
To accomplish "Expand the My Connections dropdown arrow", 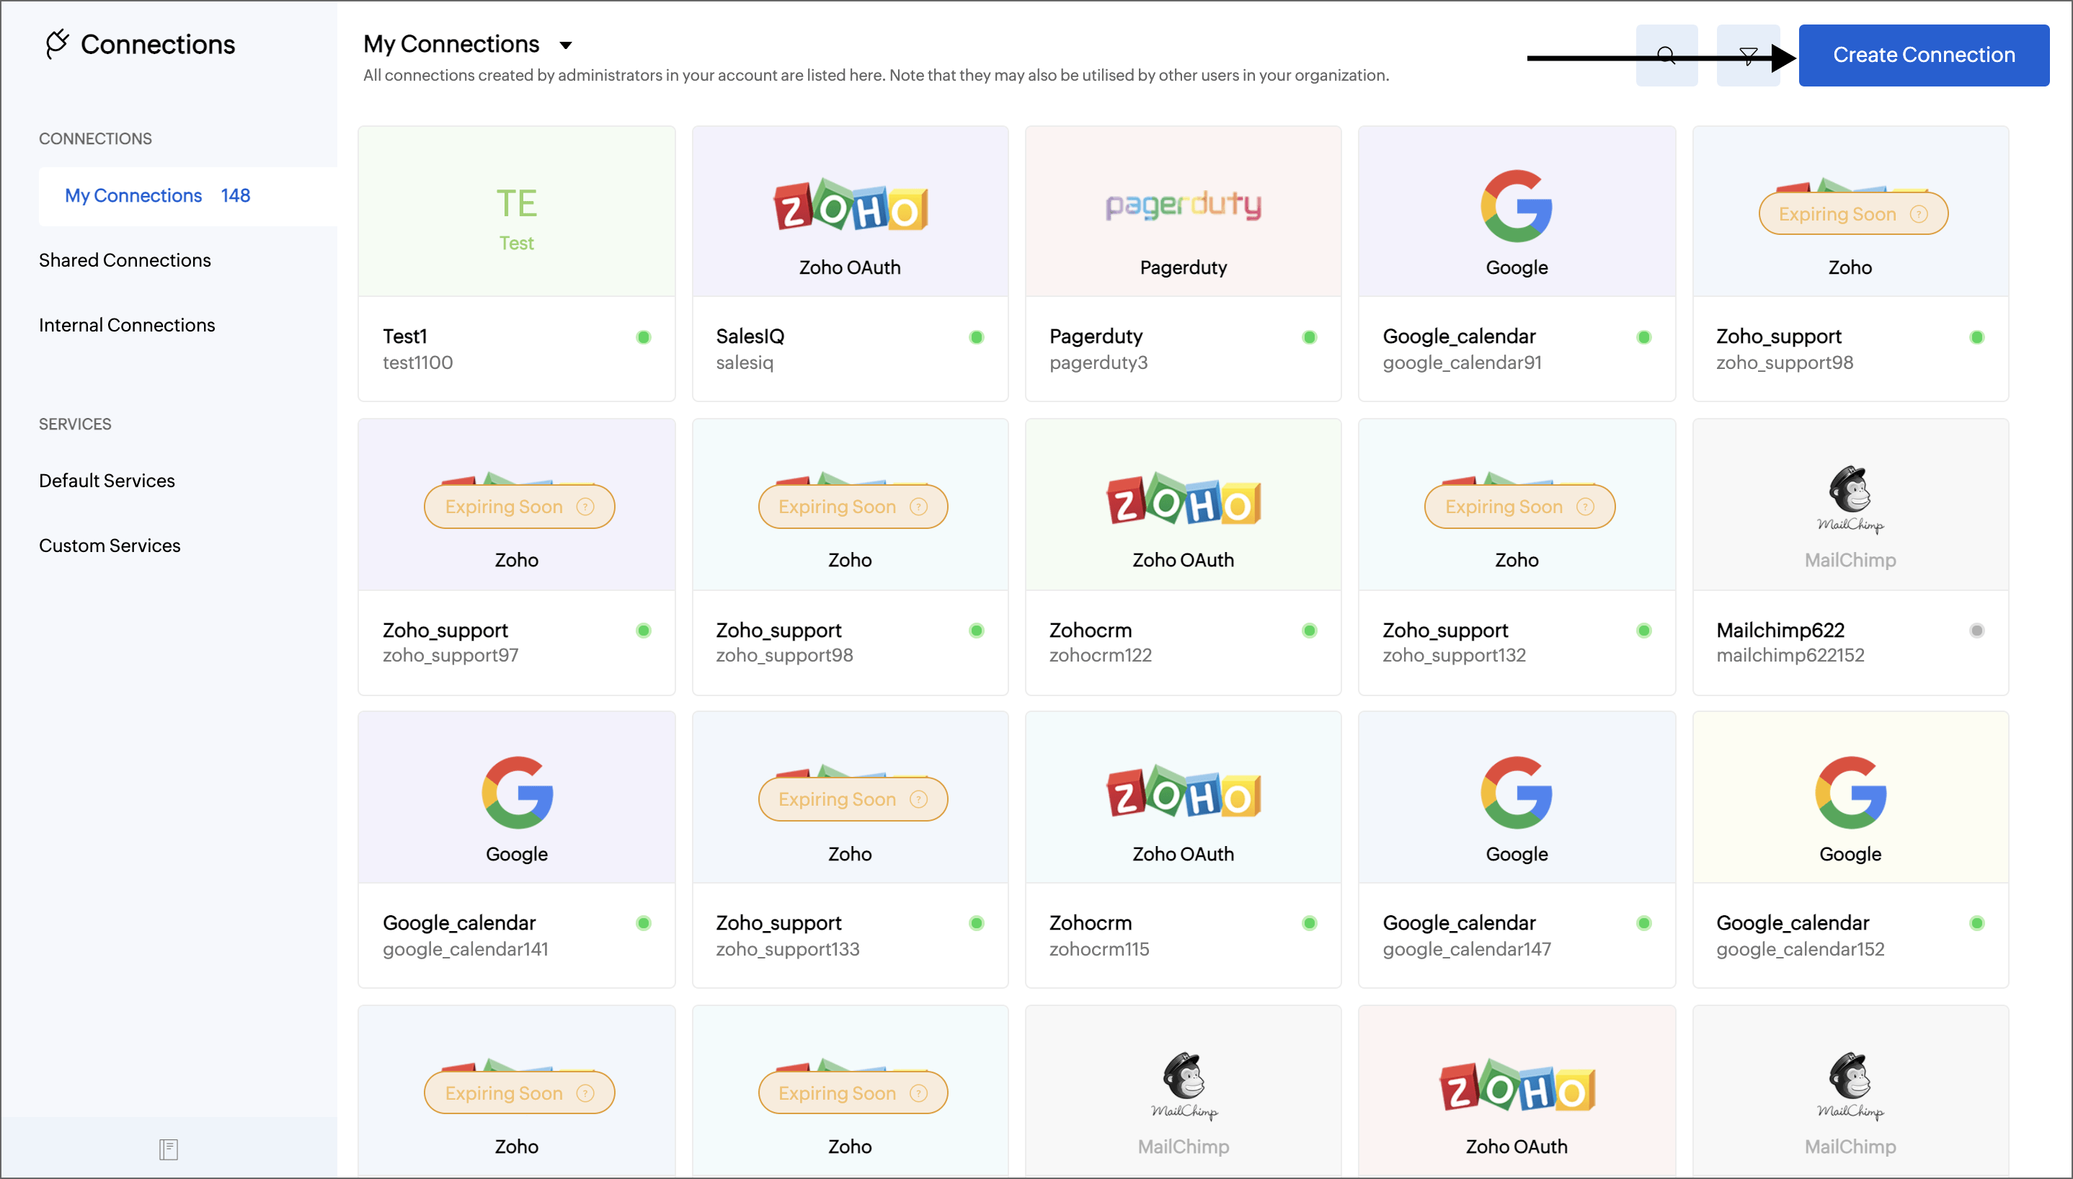I will [566, 45].
